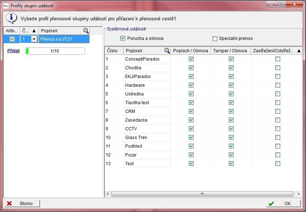Viewport: 306px width, 212px height.
Task: Click the blue information icon
Action: [12, 18]
